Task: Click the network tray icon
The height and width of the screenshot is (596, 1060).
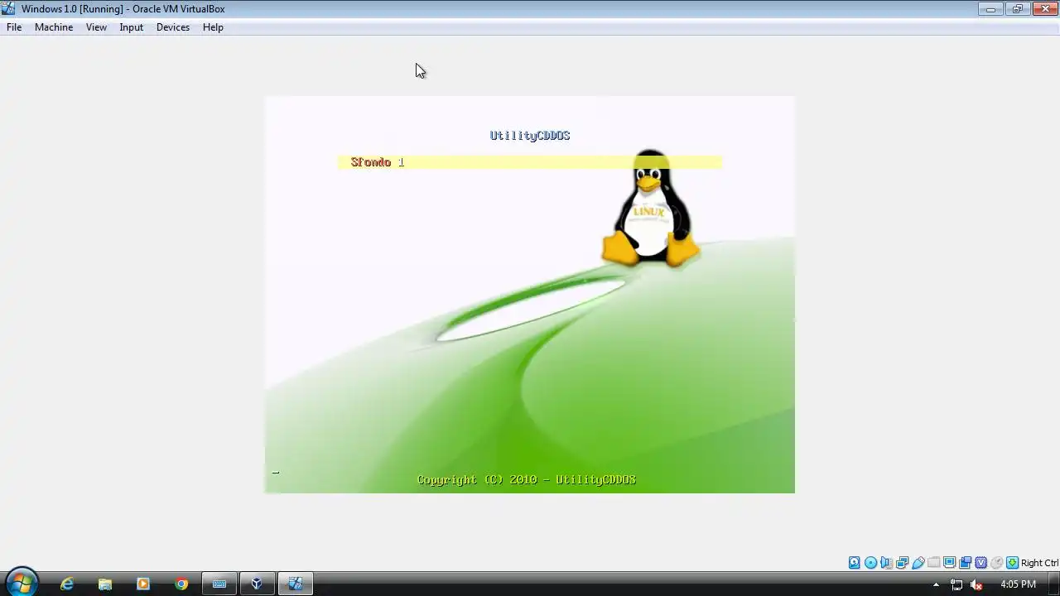Action: click(x=956, y=584)
